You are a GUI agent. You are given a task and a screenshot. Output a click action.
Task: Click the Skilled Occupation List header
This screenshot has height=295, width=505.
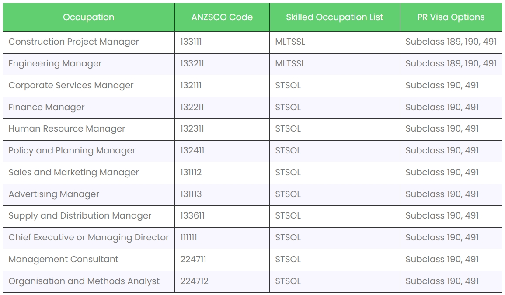pos(334,17)
